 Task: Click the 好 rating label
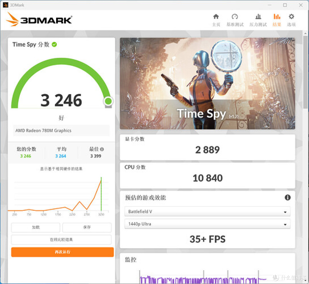(61, 118)
